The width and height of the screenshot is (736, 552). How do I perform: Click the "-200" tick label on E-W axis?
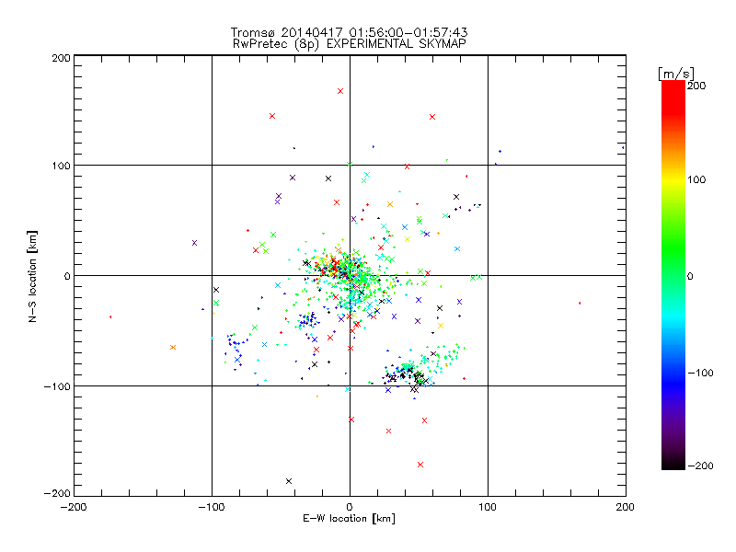pyautogui.click(x=74, y=507)
